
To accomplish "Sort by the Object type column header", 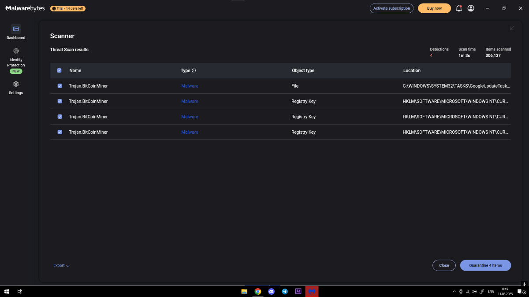I will click(303, 70).
